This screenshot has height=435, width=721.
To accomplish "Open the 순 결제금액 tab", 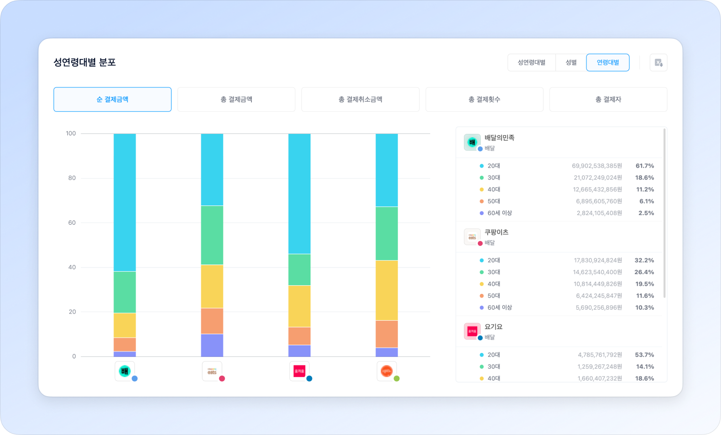I will [x=112, y=99].
